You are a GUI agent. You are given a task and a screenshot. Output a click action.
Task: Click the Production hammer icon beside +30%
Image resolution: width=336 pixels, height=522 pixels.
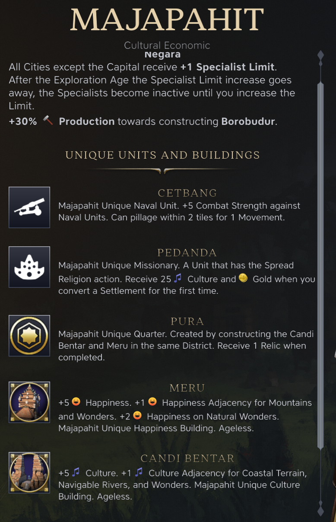(x=48, y=121)
